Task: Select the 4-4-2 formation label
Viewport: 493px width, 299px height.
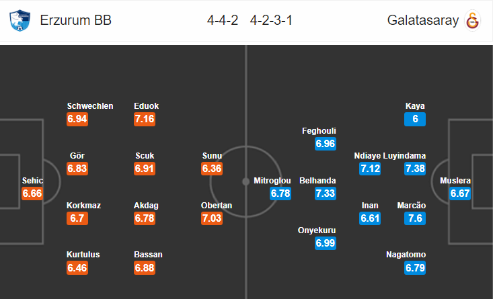Action: click(x=223, y=20)
